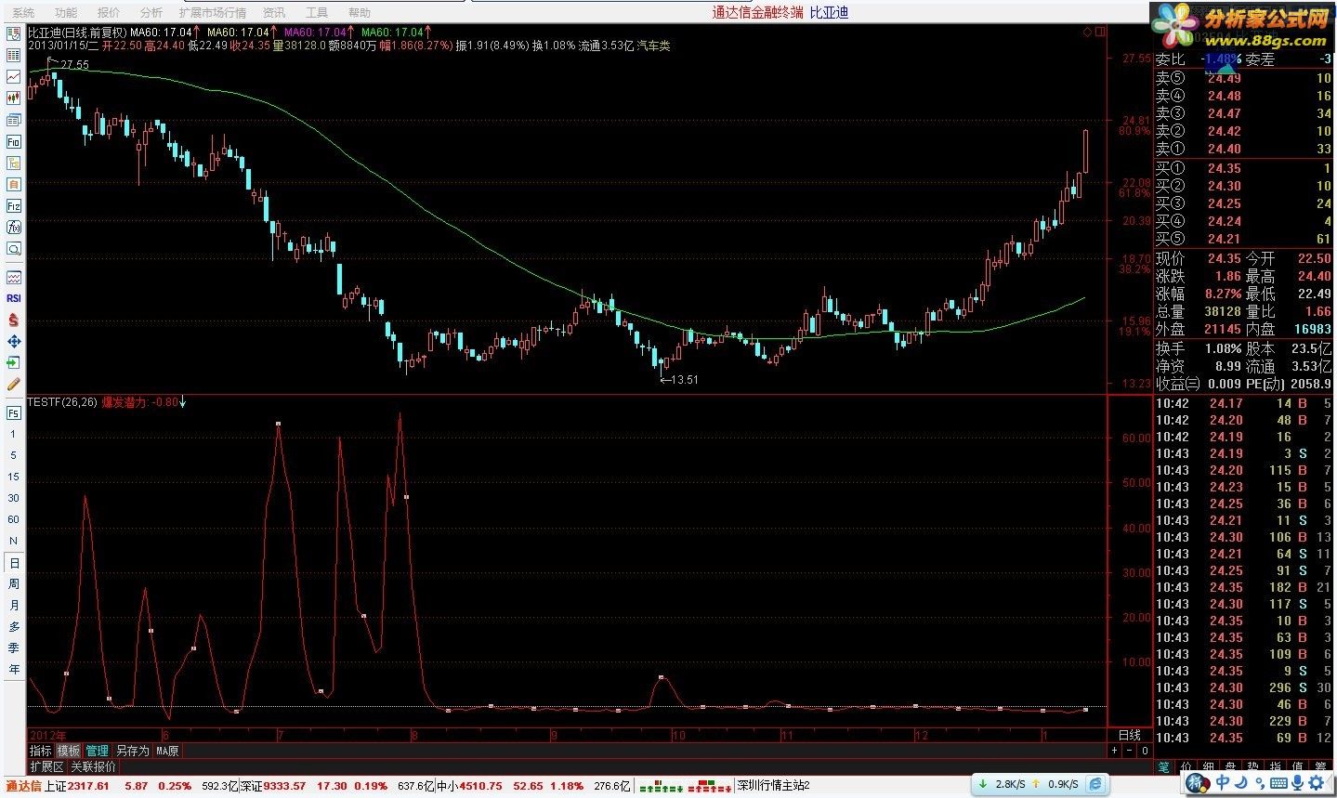Switch to 5-minute period
The image size is (1337, 798).
pyautogui.click(x=13, y=455)
